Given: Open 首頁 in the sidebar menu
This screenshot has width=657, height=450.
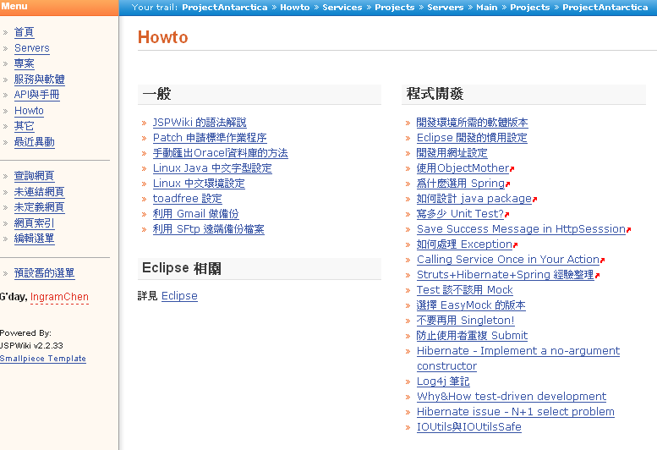Looking at the screenshot, I should click(x=25, y=32).
